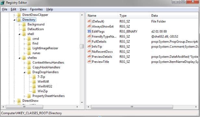
Task: Click the LightImageResizer folder icon
Action: [29, 48]
